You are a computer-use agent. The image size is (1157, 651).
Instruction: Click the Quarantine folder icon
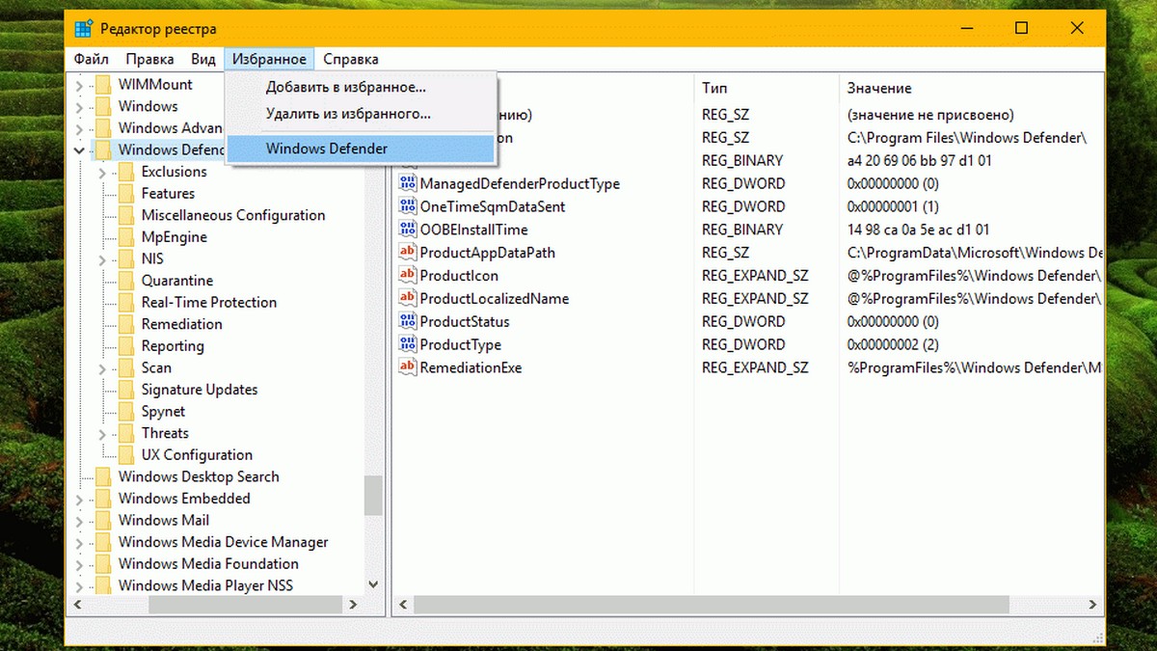(x=125, y=281)
